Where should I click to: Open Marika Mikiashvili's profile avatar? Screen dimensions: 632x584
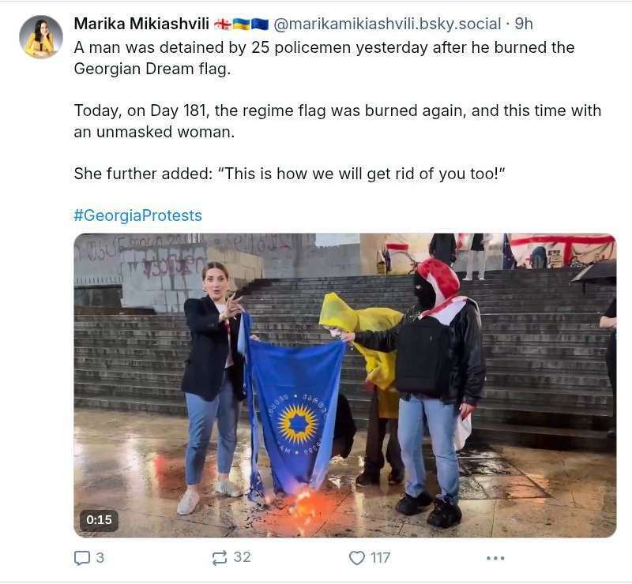click(41, 37)
